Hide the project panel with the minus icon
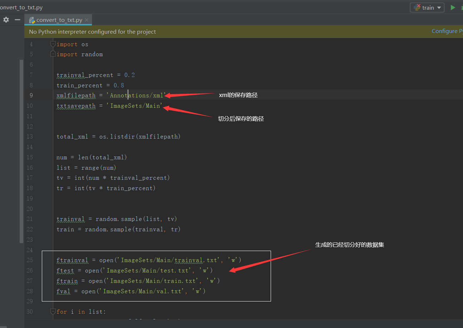The image size is (463, 328). pyautogui.click(x=17, y=20)
